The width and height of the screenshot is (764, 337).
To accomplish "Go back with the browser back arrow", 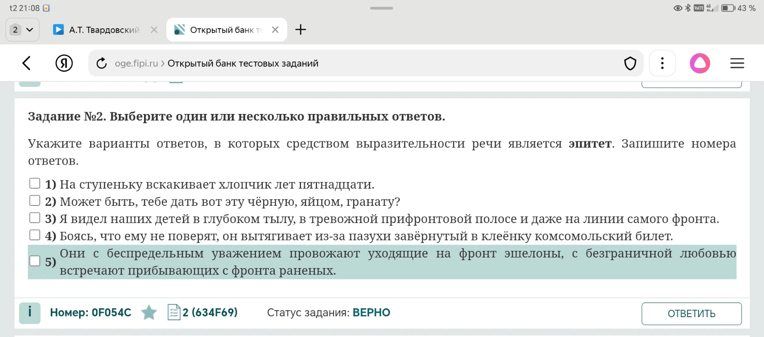I will [26, 63].
